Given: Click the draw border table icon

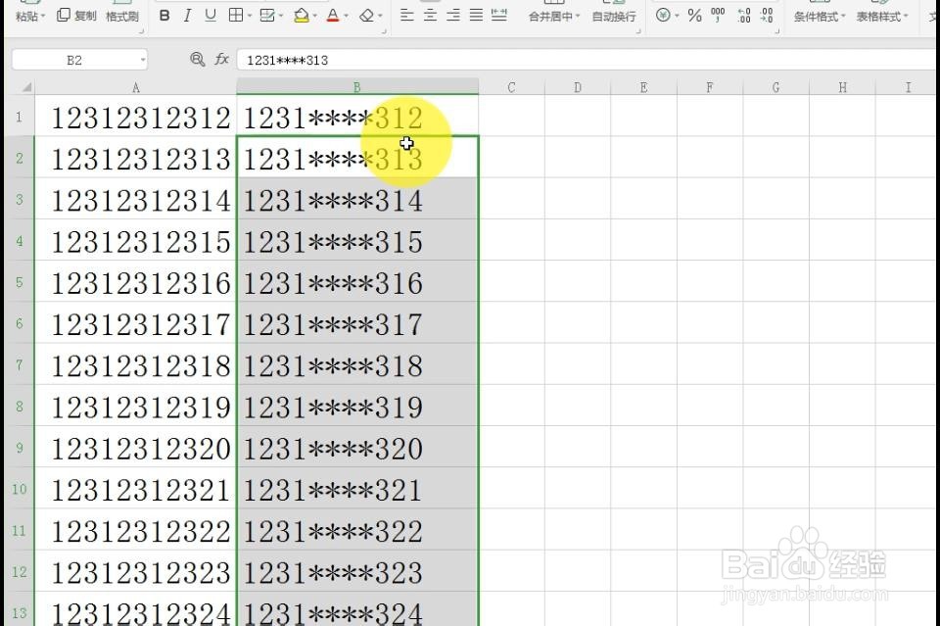Looking at the screenshot, I should (x=267, y=16).
